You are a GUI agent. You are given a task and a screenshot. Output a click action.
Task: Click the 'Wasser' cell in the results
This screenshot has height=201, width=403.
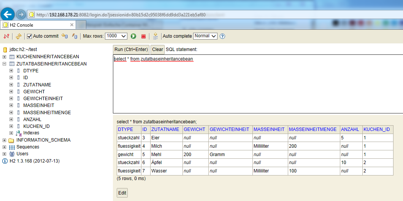[167, 171]
